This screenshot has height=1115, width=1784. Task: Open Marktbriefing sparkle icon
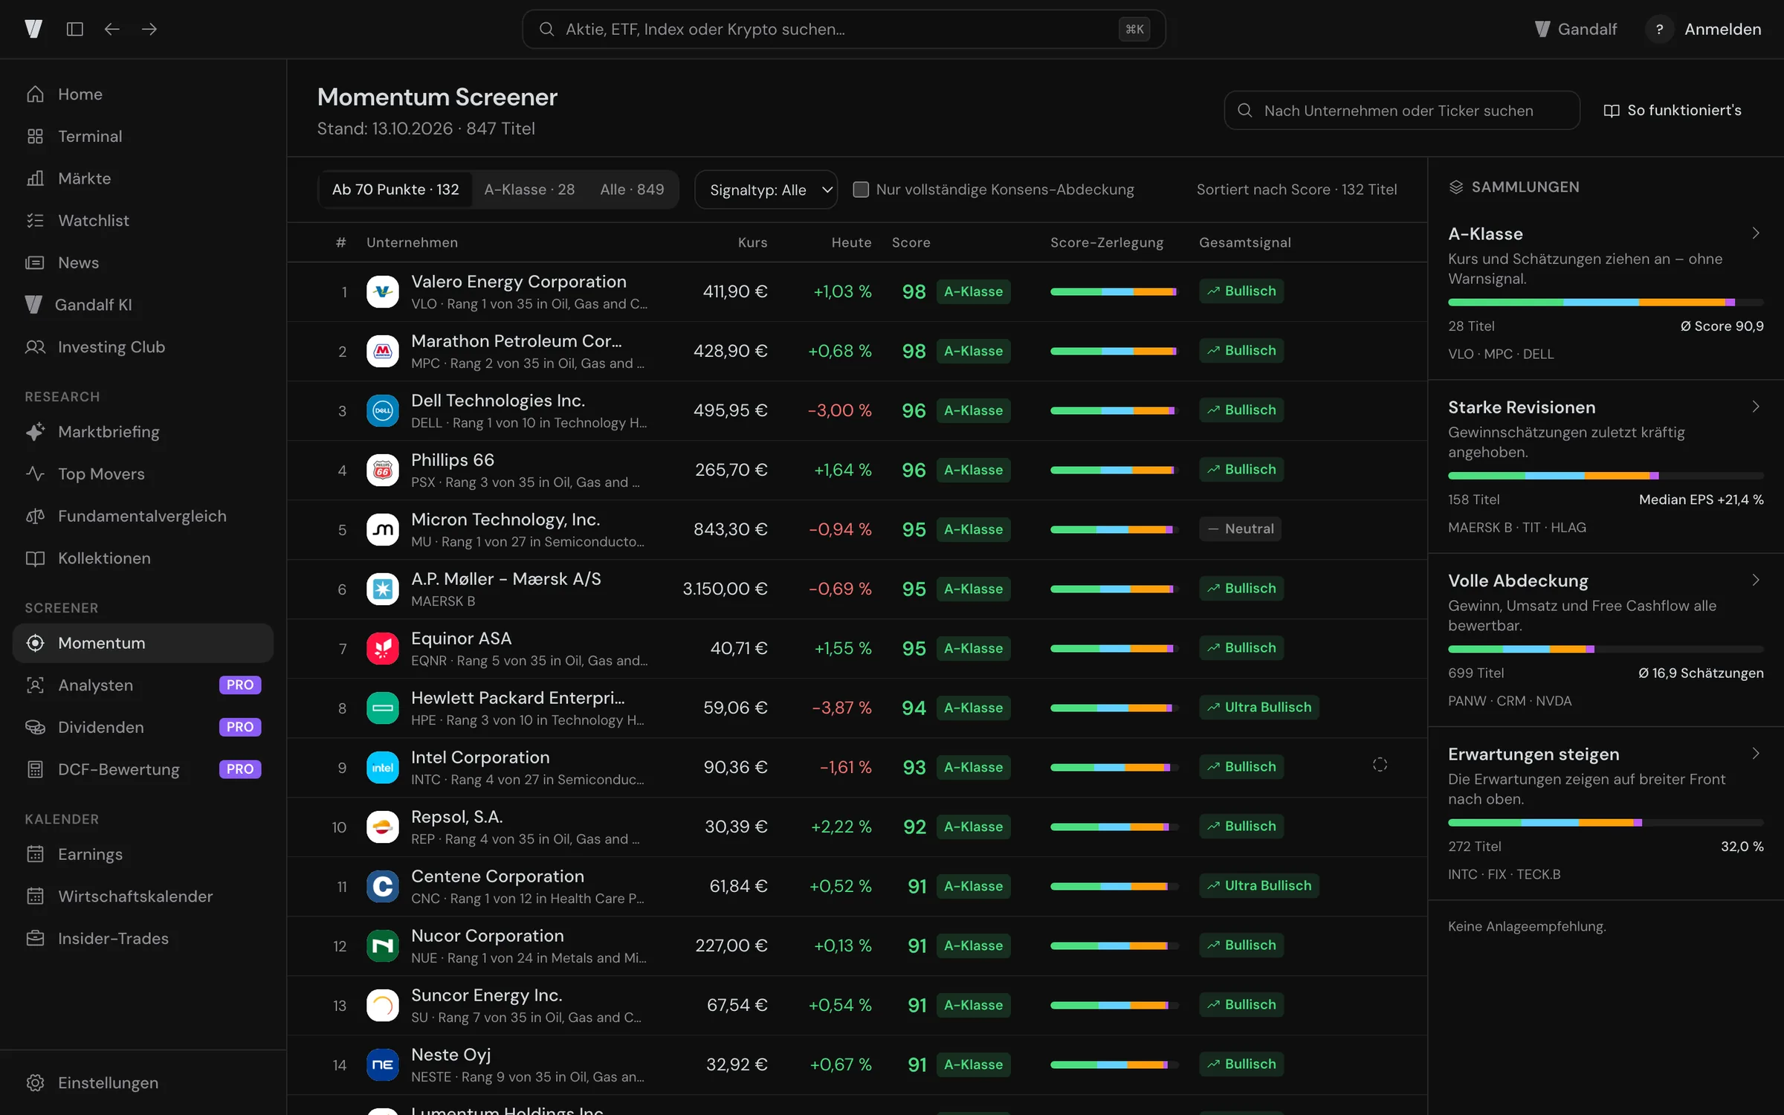click(35, 432)
